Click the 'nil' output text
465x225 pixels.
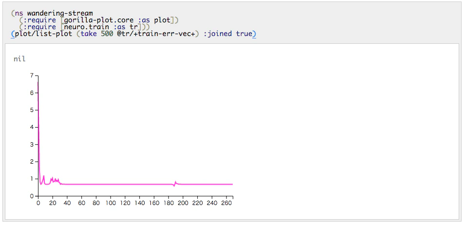click(x=19, y=59)
